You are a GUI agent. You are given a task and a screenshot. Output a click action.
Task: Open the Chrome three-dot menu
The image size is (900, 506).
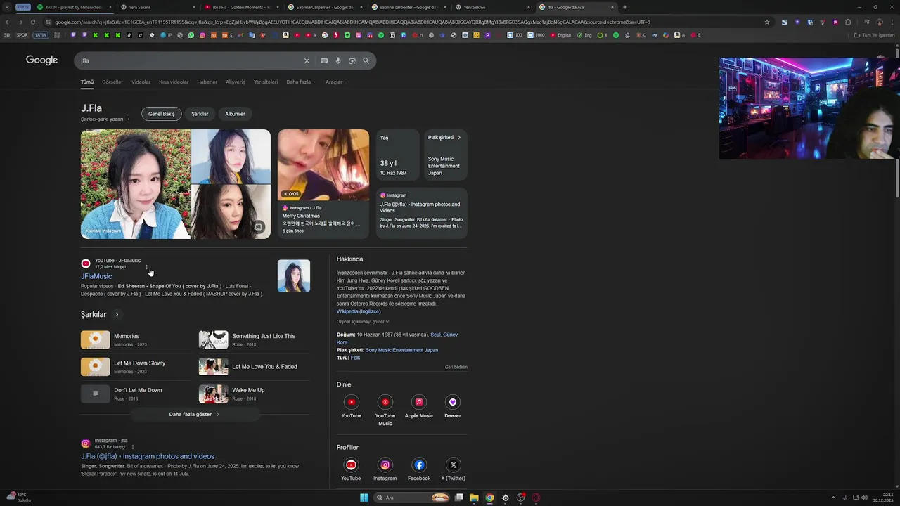pyautogui.click(x=892, y=22)
